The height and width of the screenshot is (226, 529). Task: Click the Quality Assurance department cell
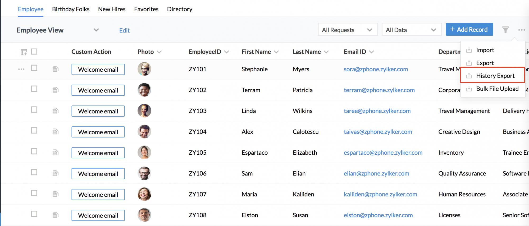462,173
